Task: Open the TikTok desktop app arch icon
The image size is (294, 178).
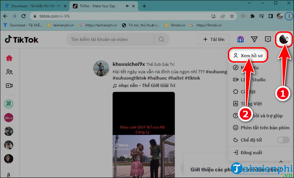Action: [x=240, y=39]
